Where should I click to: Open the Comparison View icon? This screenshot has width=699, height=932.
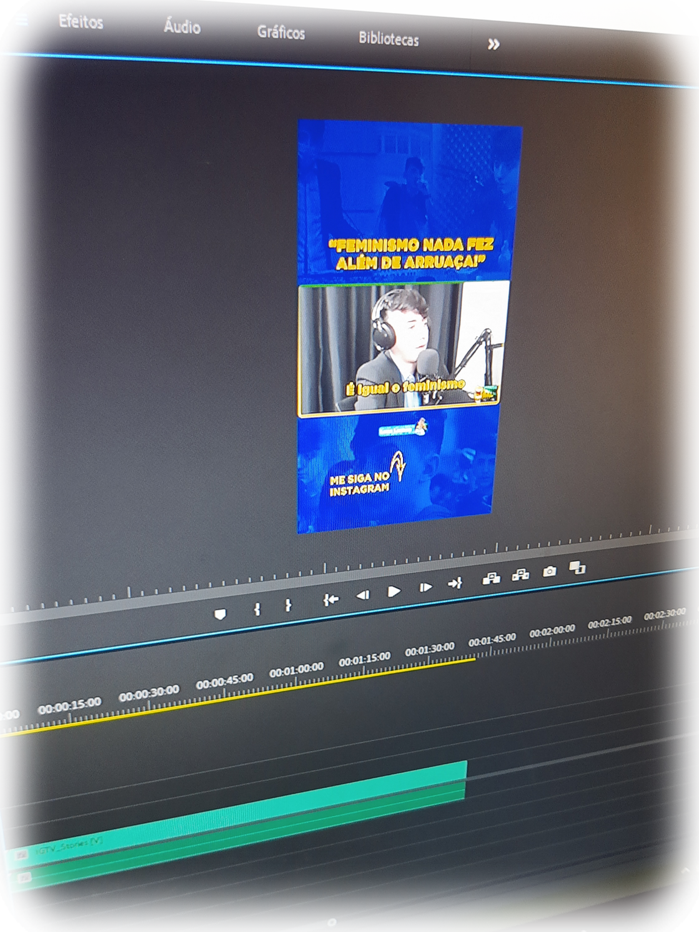[x=577, y=567]
